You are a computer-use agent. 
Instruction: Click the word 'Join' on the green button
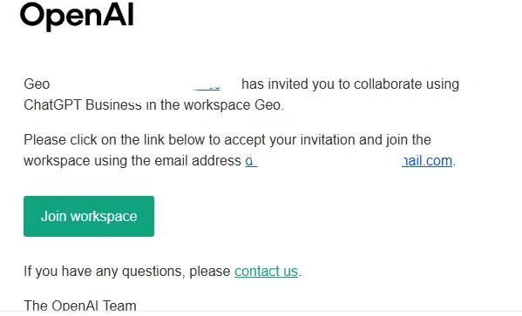54,216
